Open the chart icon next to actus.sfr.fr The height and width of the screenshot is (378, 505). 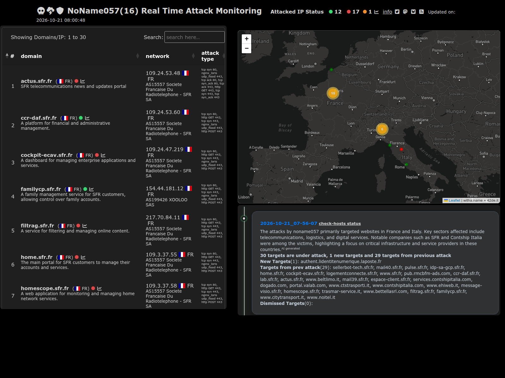(83, 81)
